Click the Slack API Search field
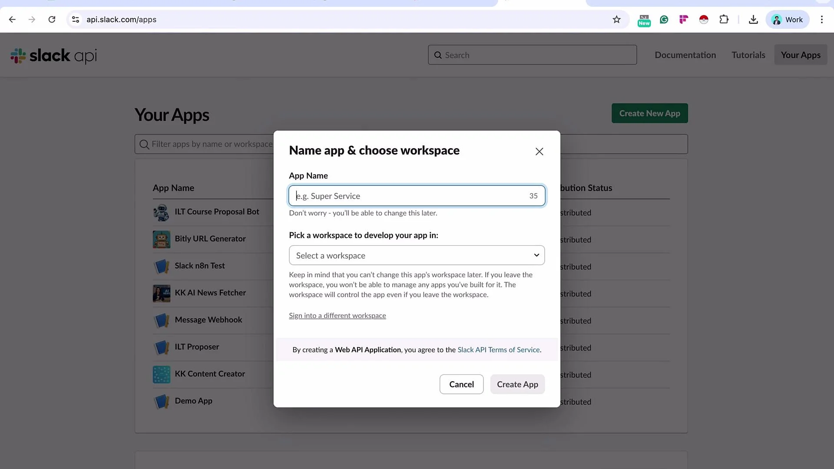This screenshot has width=834, height=469. tap(532, 55)
